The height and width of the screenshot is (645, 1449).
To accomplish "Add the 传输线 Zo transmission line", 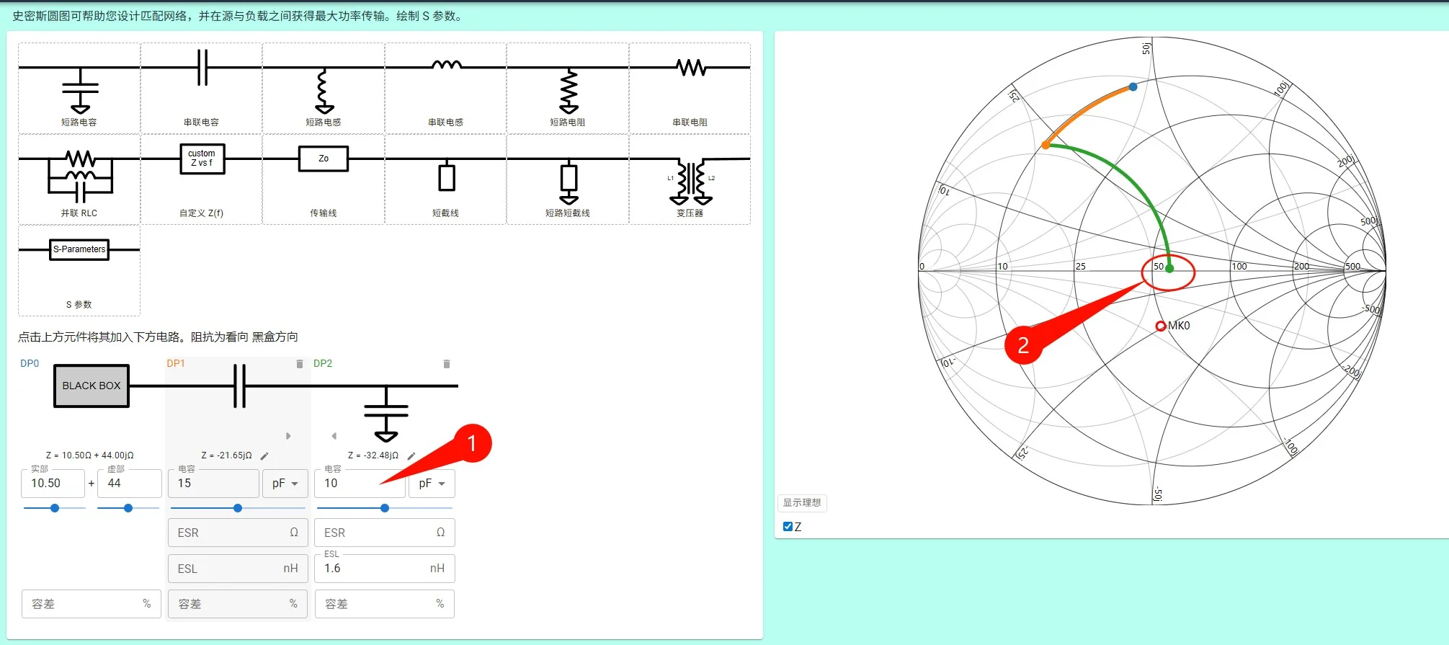I will (x=324, y=179).
